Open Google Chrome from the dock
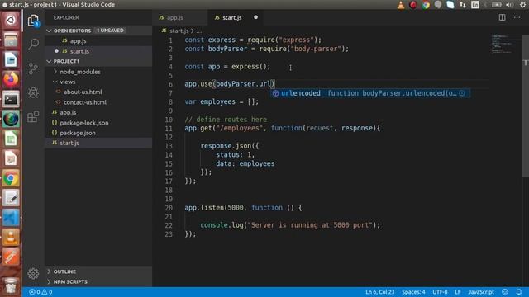 [x=11, y=178]
